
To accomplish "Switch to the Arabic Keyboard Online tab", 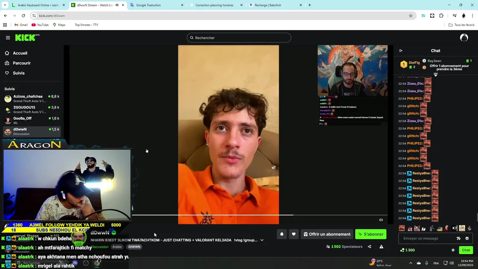I will [38, 5].
